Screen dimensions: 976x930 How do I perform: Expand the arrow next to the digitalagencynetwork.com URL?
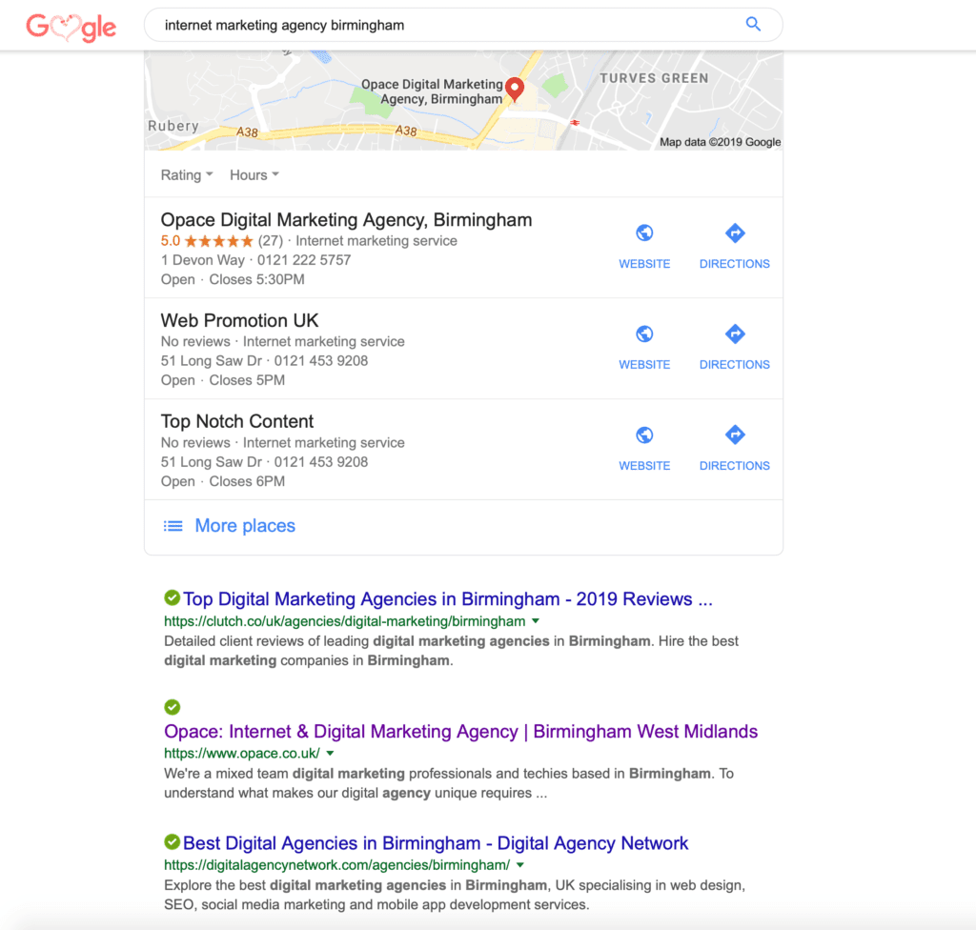[x=520, y=863]
